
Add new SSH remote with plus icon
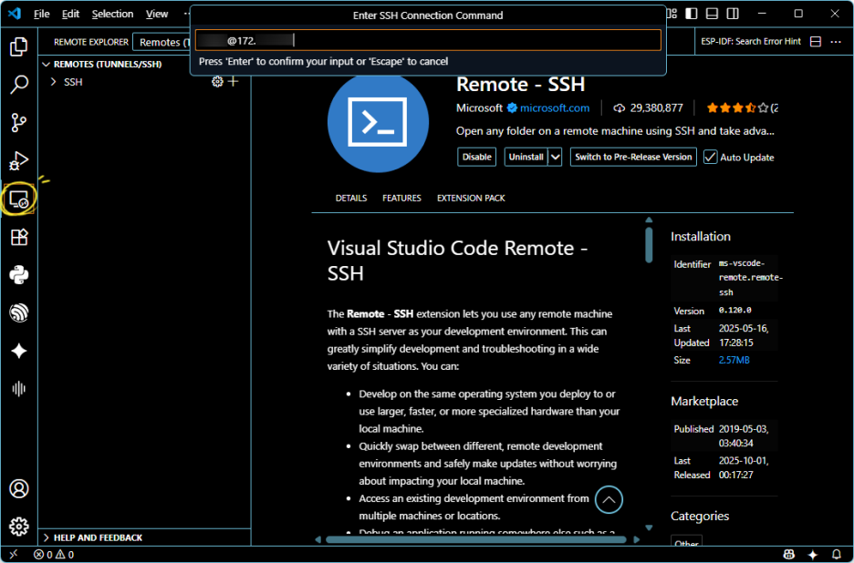click(234, 82)
